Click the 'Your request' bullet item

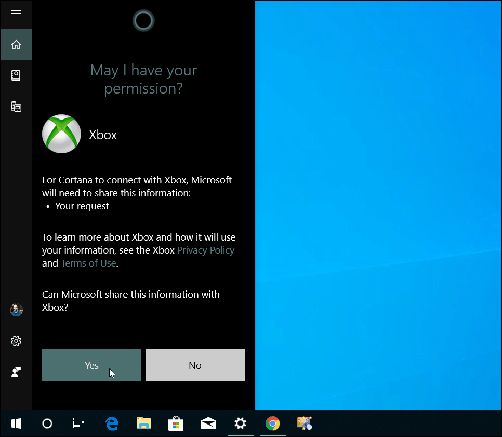pos(82,206)
